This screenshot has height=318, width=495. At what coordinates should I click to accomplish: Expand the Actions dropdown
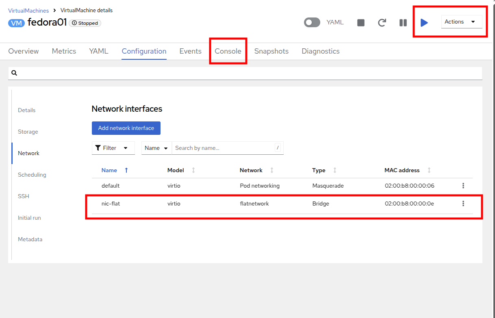click(461, 22)
